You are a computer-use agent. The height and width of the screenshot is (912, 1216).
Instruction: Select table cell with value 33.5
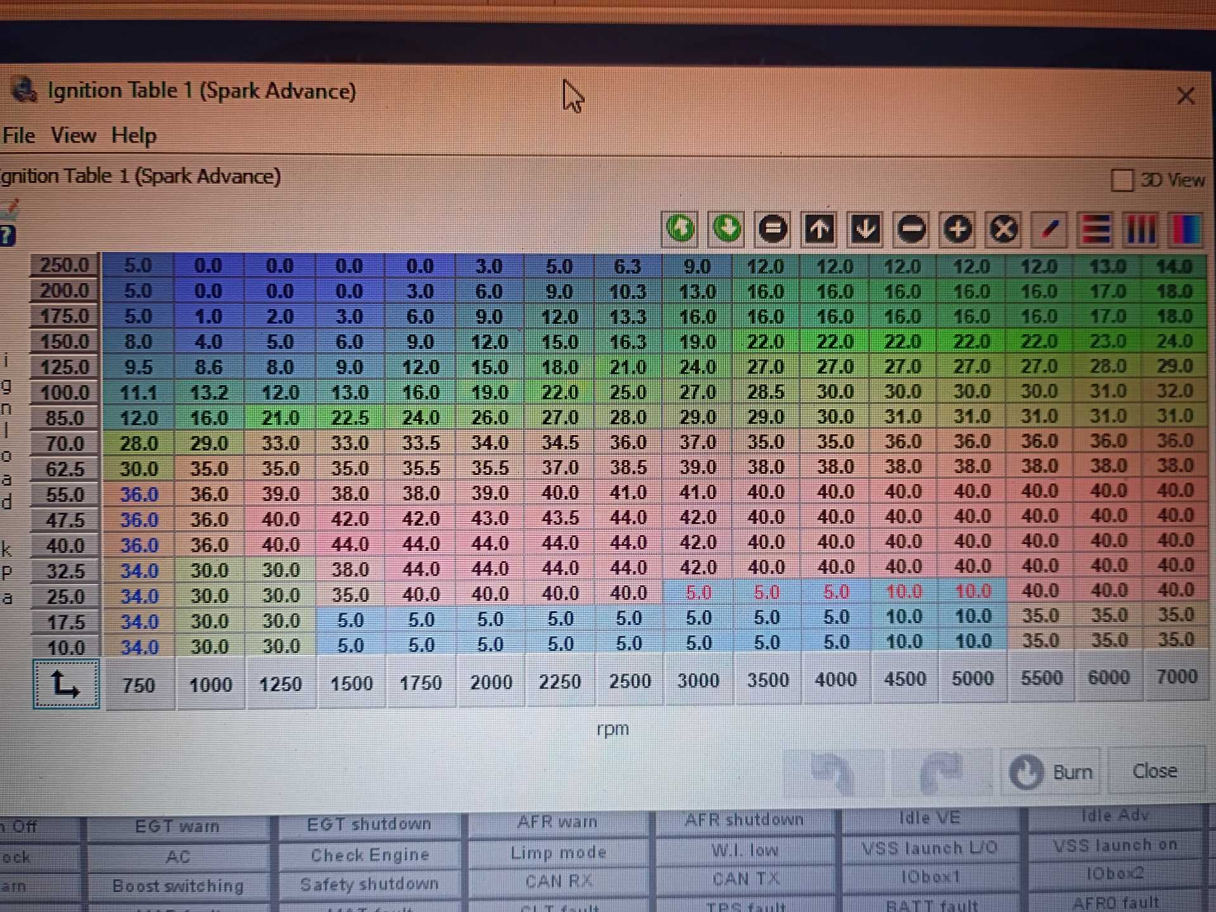click(x=421, y=443)
